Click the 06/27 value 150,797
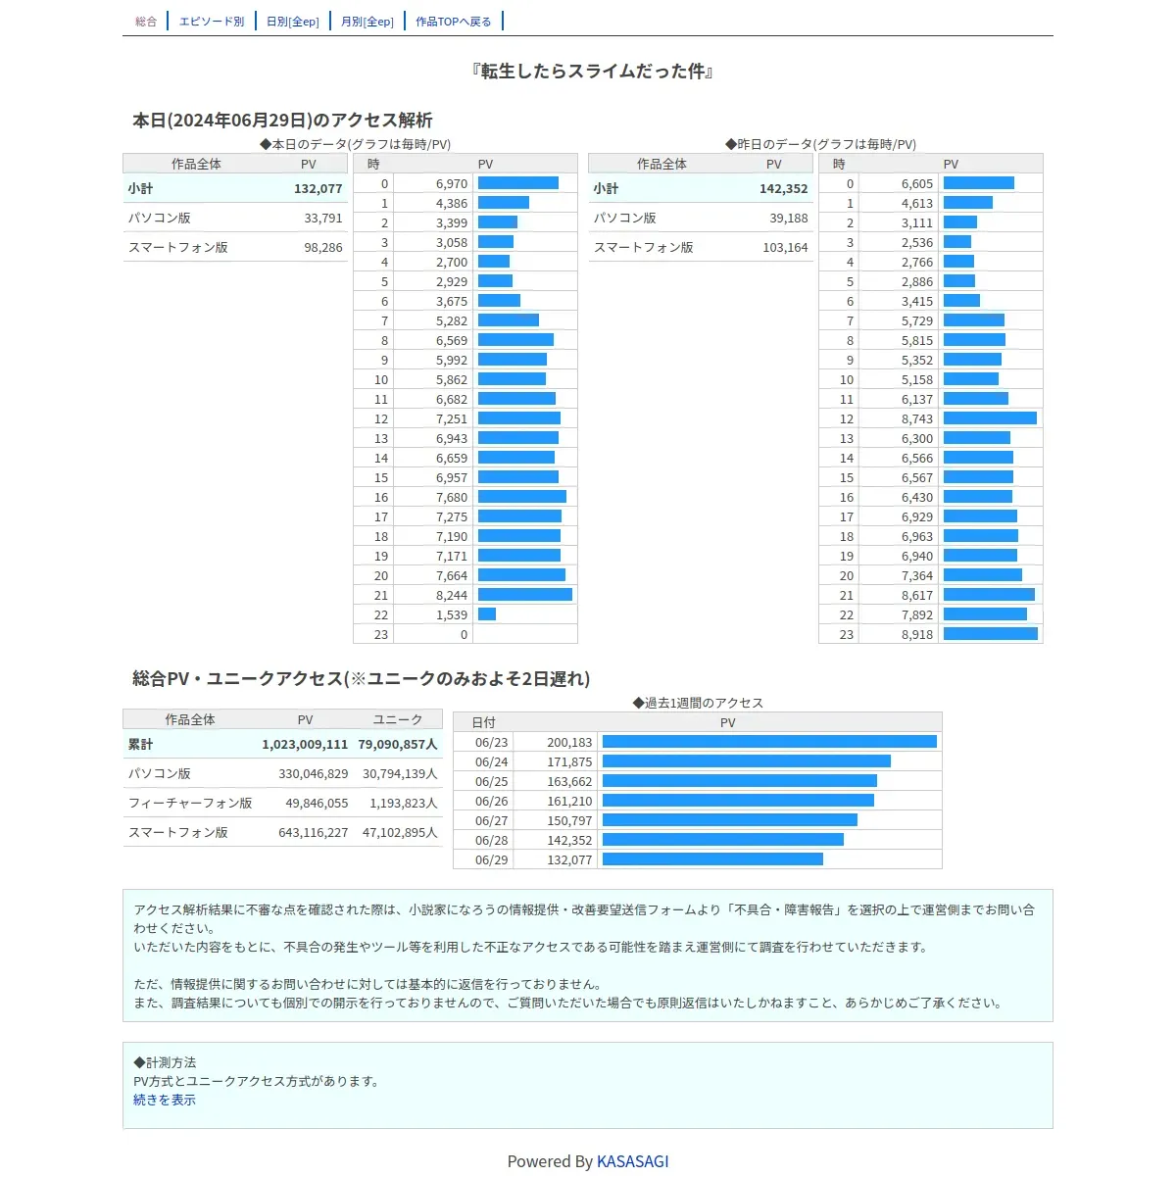The height and width of the screenshot is (1177, 1176). pos(569,820)
